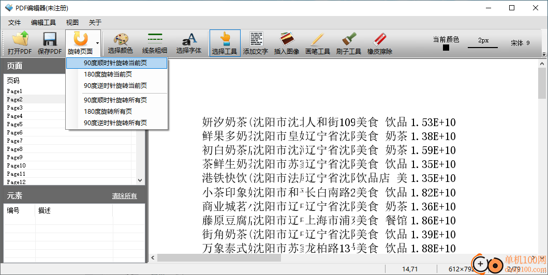Open the 视图 menu
The height and width of the screenshot is (275, 548).
coord(72,22)
